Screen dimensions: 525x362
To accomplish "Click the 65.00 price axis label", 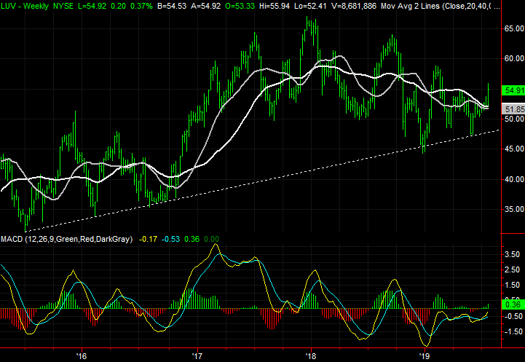I will click(x=513, y=28).
